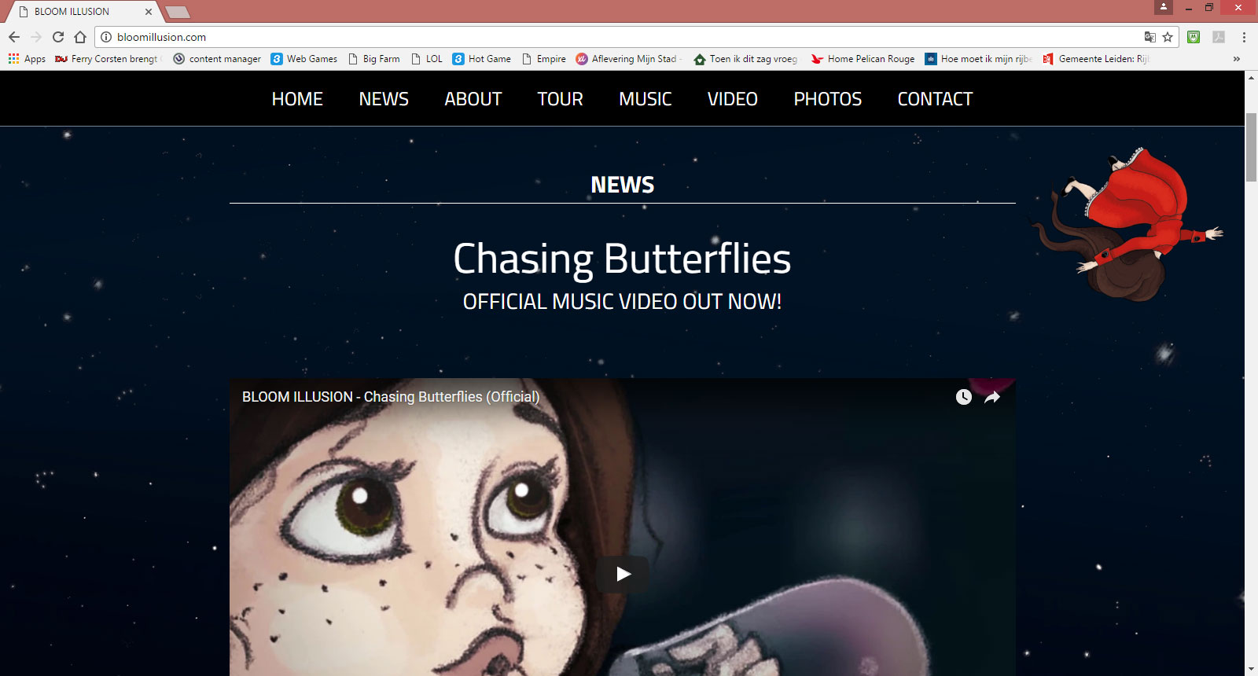This screenshot has width=1258, height=676.
Task: Open the Empire bookmark
Action: tap(544, 59)
